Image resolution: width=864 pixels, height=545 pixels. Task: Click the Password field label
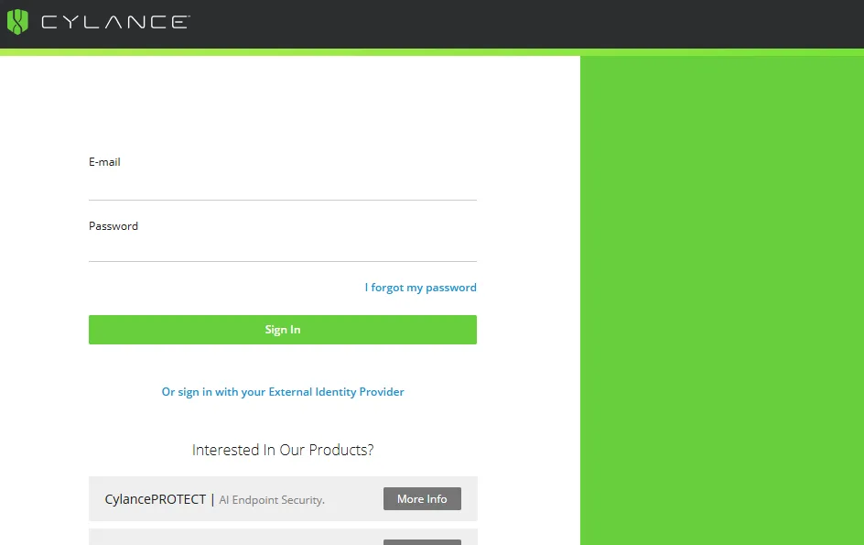click(113, 226)
